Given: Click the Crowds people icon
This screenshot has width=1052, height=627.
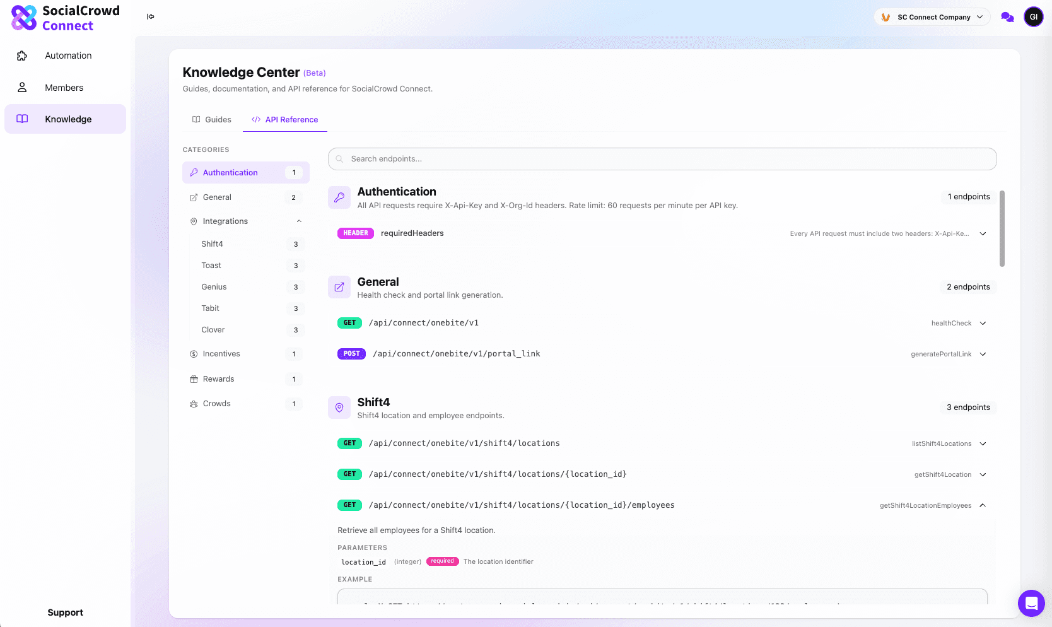Looking at the screenshot, I should click(194, 404).
